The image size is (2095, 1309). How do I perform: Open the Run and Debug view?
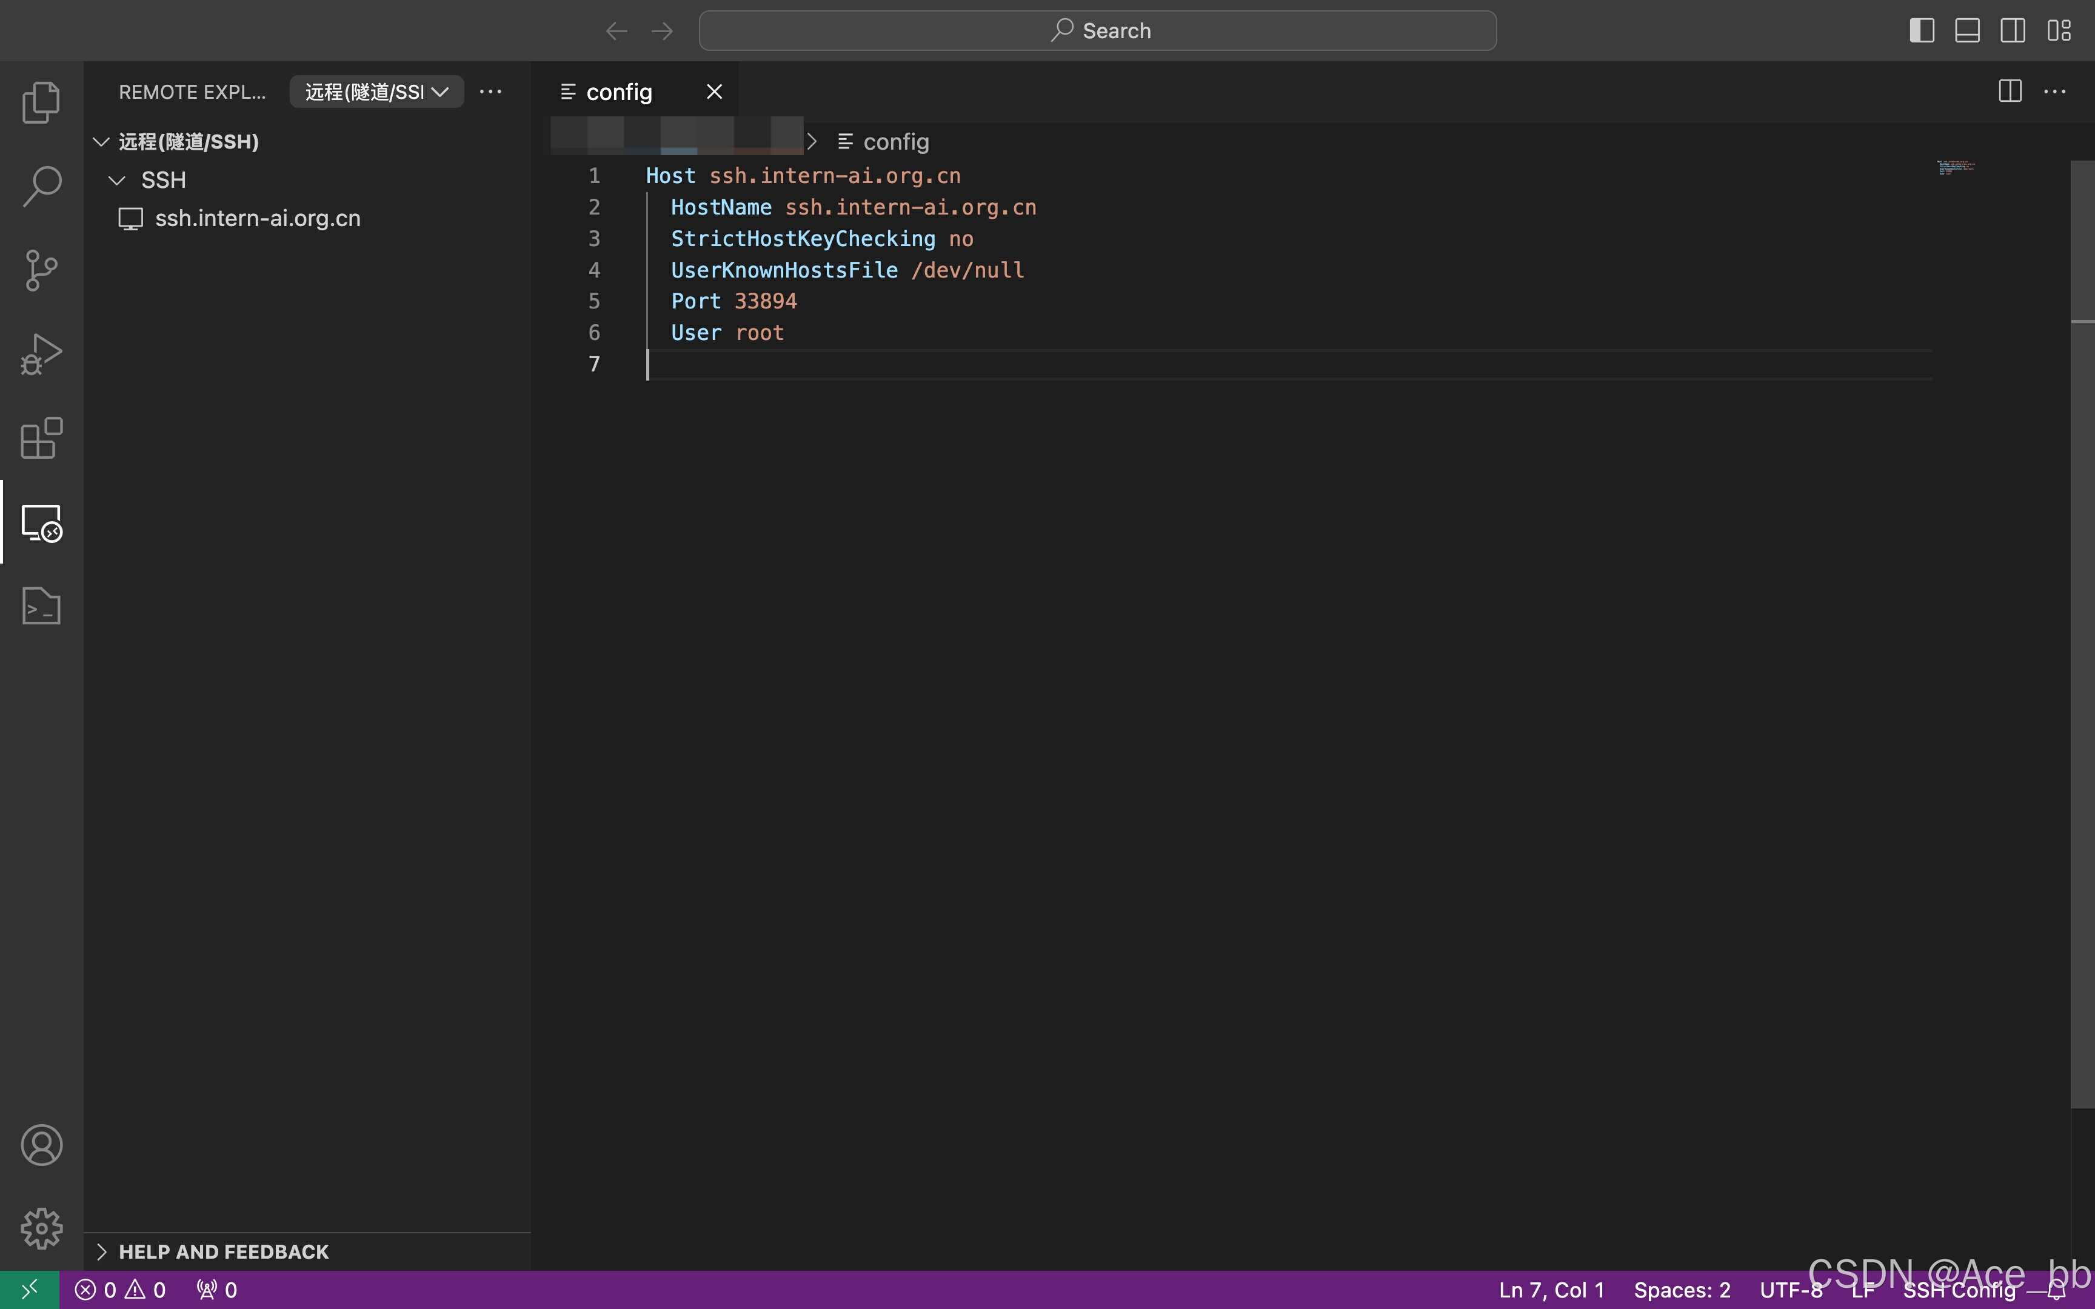(42, 354)
